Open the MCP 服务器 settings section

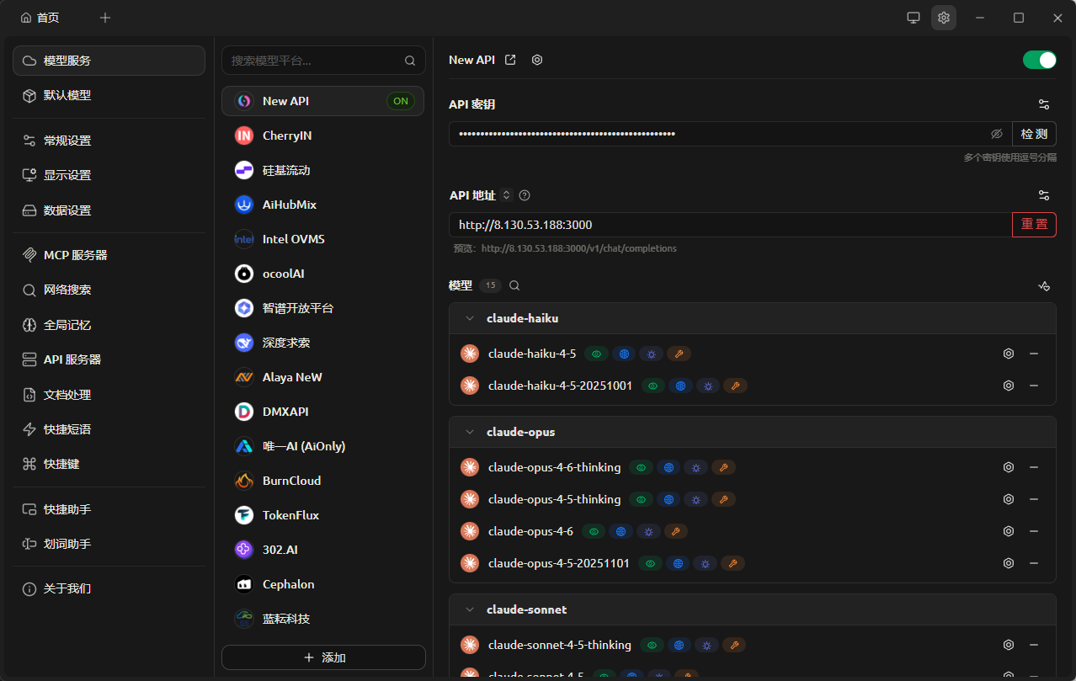(x=75, y=255)
